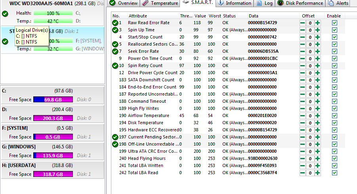Image resolution: width=357 pixels, height=194 pixels.
Task: Click the WDC disk Health 100 % bar
Action: 53,13
